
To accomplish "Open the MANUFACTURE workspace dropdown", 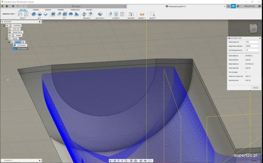I will pos(9,14).
